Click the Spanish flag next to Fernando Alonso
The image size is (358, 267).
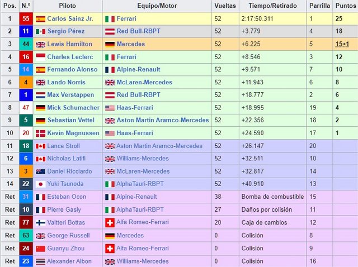point(41,70)
